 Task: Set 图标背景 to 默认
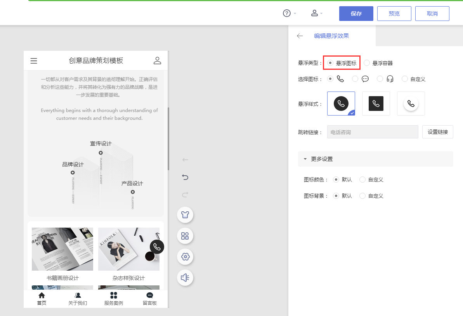click(x=336, y=196)
